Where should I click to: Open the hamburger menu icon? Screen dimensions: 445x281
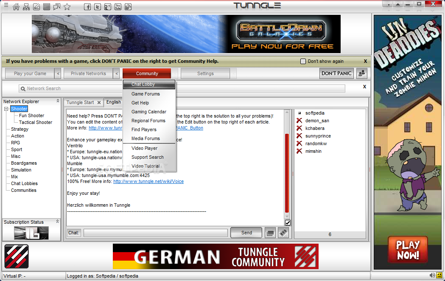click(x=6, y=6)
